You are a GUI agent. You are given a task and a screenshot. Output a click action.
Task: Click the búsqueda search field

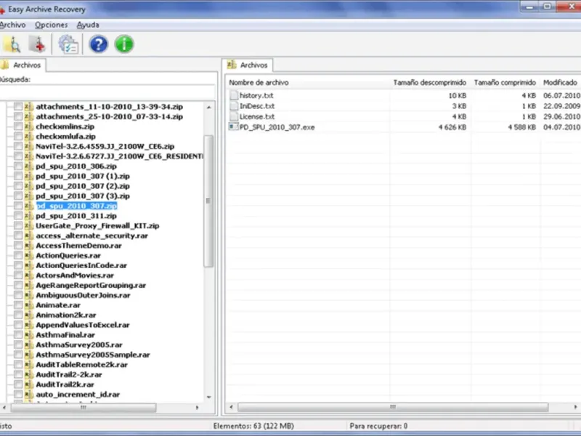click(107, 92)
